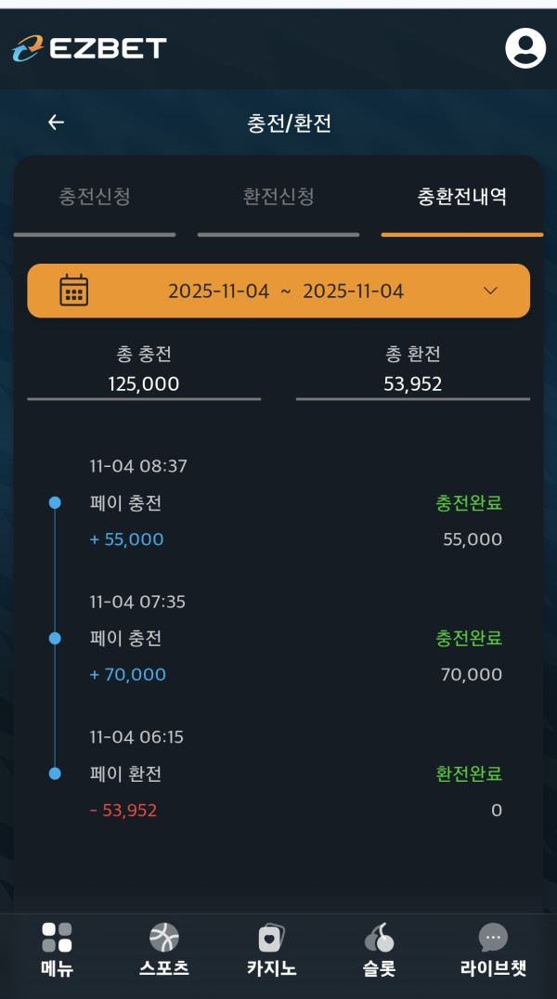Click the 총 충전 total 125,000
557x999 pixels.
(144, 383)
